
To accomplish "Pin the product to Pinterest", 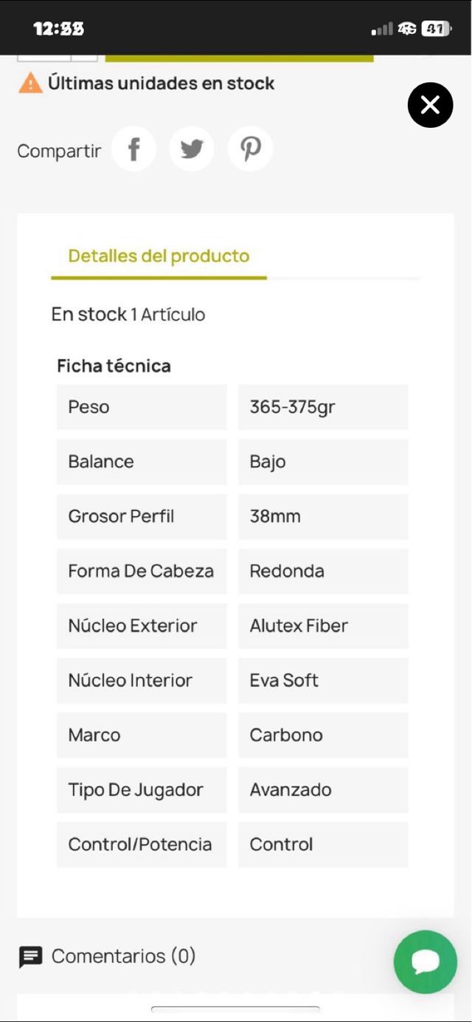I will tap(250, 148).
